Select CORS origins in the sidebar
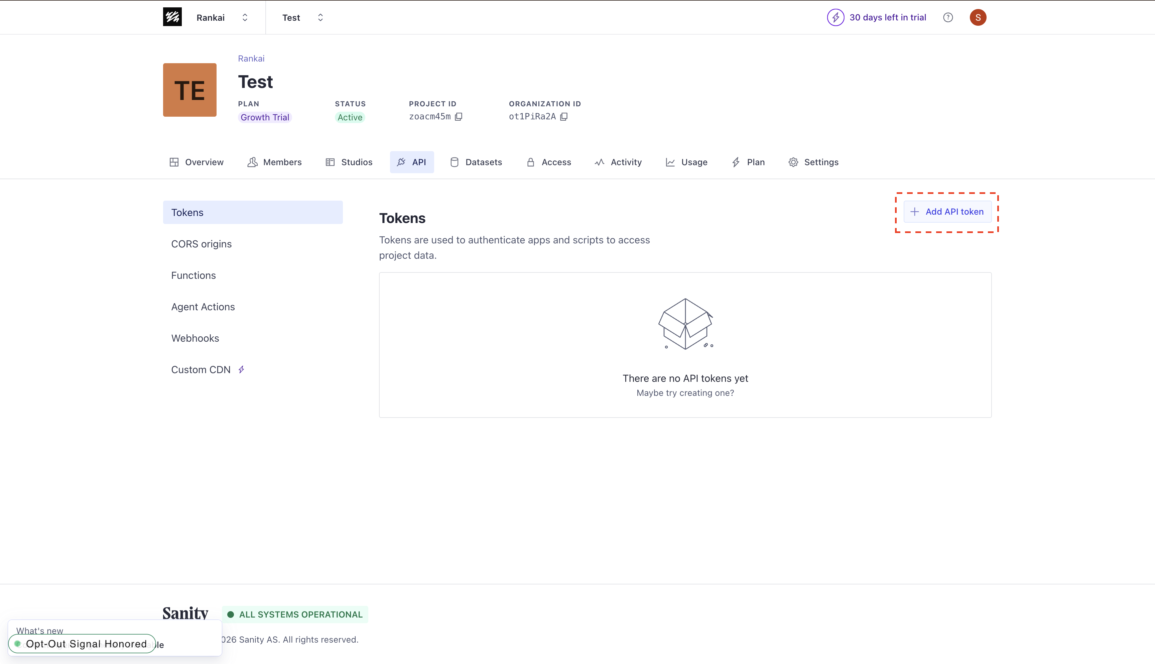Image resolution: width=1155 pixels, height=664 pixels. 202,244
